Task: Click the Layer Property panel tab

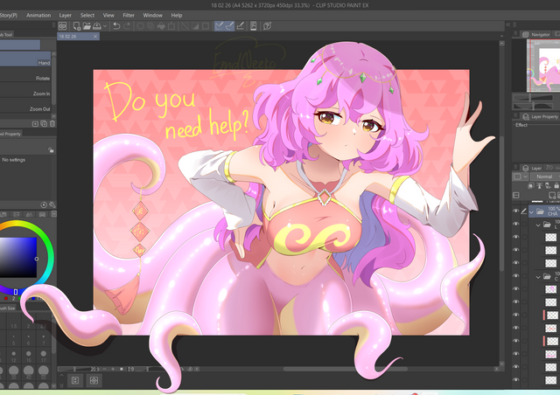Action: (540, 117)
